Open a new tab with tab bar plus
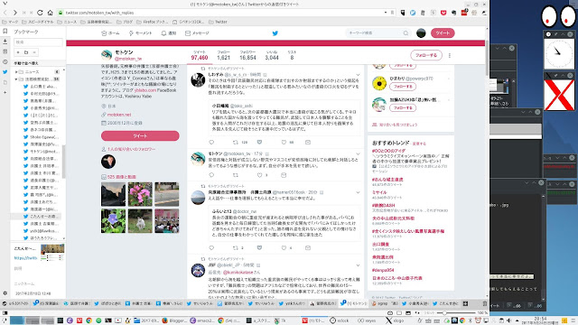 pos(466,303)
